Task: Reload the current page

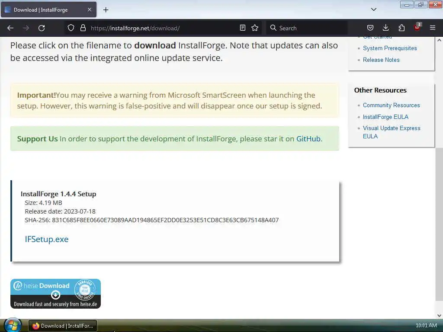Action: pos(42,28)
